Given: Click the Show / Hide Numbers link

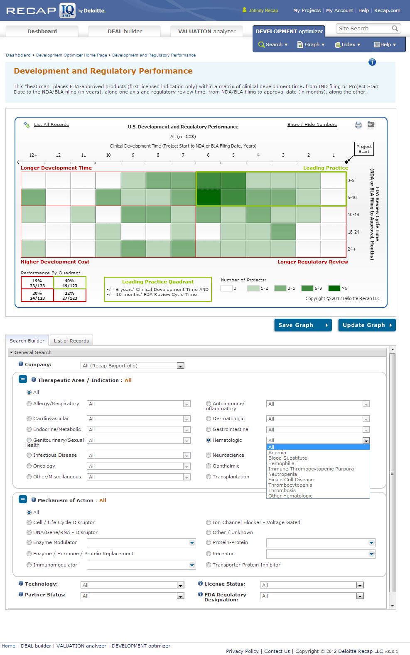Looking at the screenshot, I should pos(312,125).
